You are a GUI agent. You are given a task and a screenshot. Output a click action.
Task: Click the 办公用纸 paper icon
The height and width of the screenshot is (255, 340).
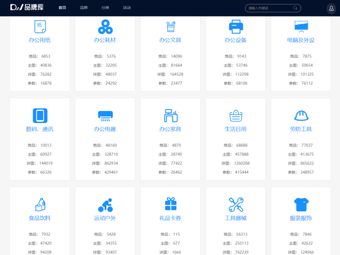coord(40,27)
